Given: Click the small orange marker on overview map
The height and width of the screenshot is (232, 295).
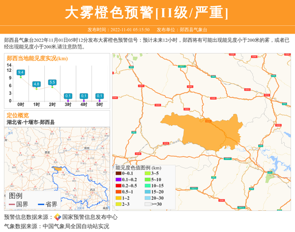Looking at the screenshot, I should point(58,168).
